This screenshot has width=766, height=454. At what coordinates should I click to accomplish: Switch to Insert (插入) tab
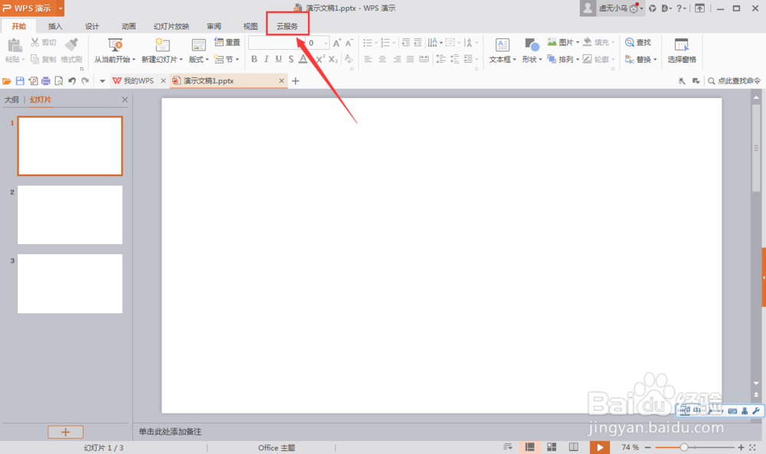pos(55,26)
